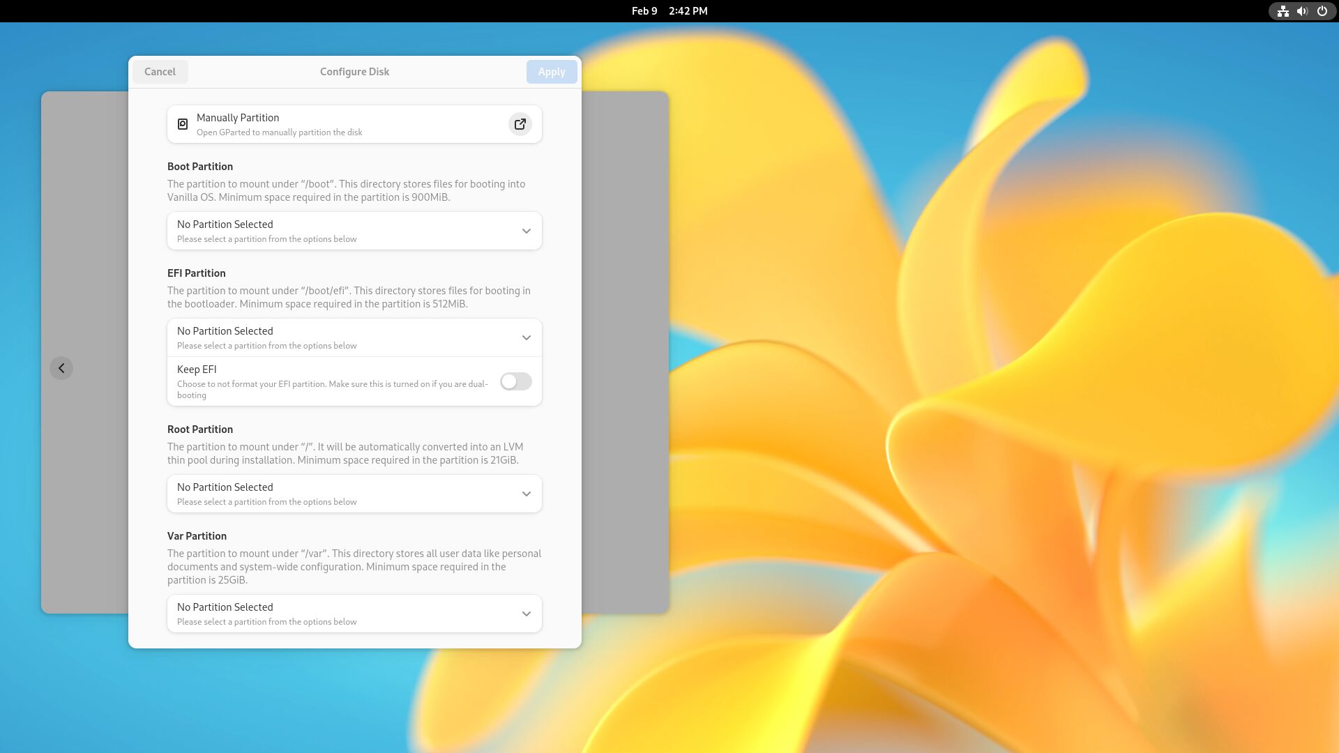1339x753 pixels.
Task: Click the description mentioning LVM thin pool
Action: [345, 453]
